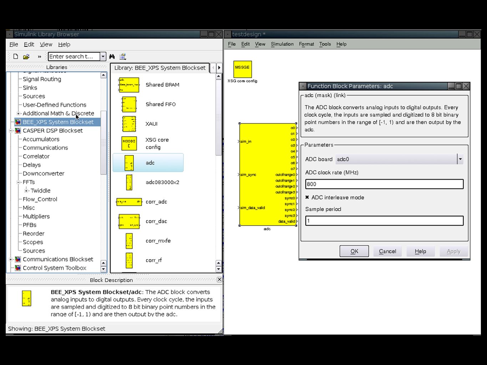Open the View menu in Library Browser
The width and height of the screenshot is (487, 365).
click(x=46, y=44)
